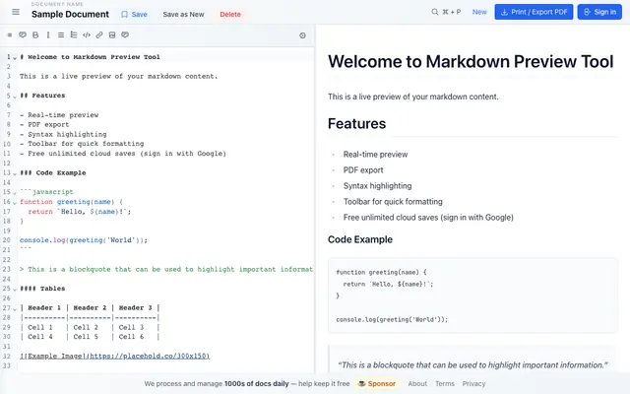This screenshot has width=630, height=394.
Task: Click the Example Image markdown link line
Action: (x=114, y=357)
